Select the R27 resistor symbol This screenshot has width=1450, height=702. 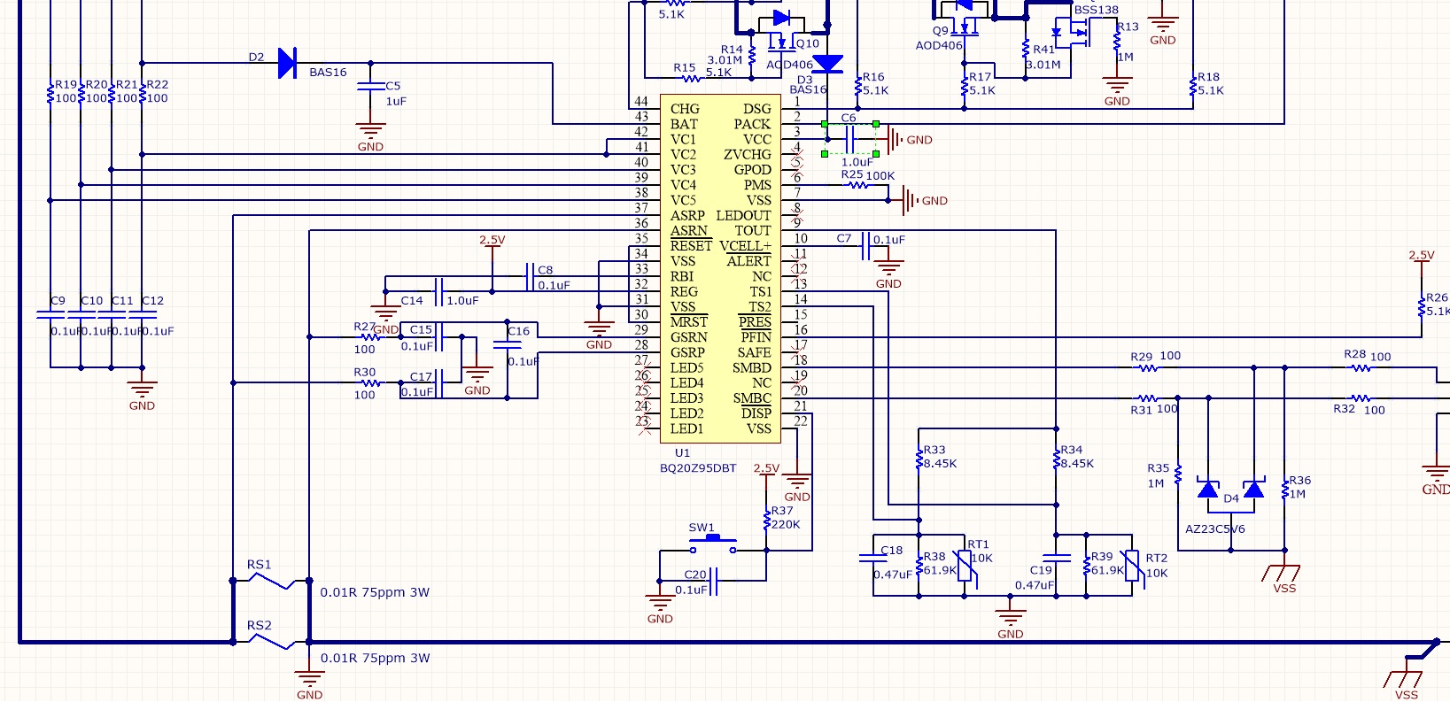(371, 337)
